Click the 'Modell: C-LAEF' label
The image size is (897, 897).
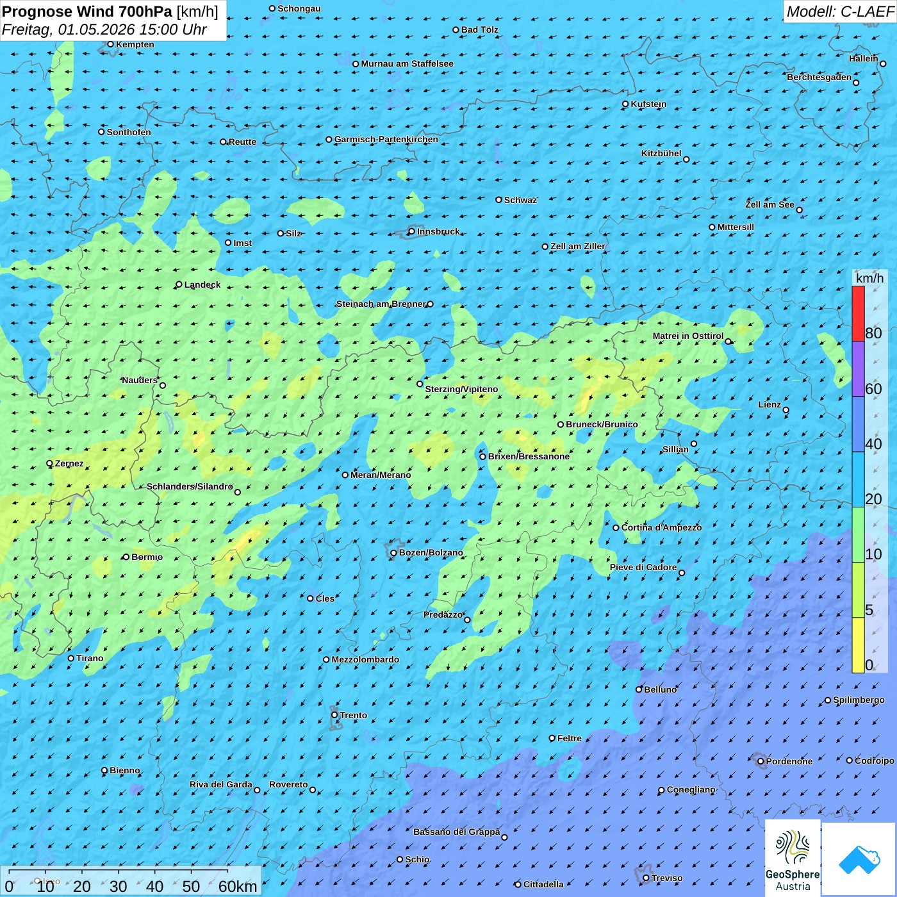840,12
